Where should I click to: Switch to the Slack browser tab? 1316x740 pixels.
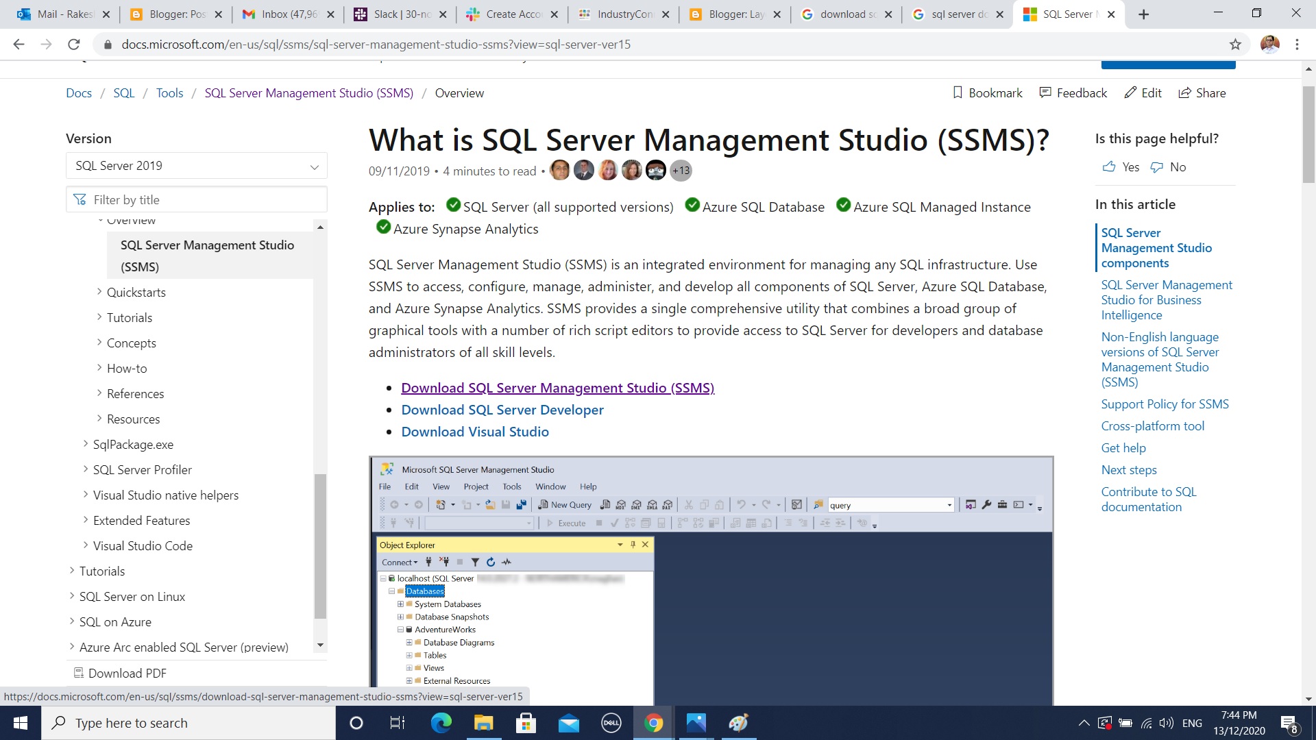pyautogui.click(x=400, y=14)
